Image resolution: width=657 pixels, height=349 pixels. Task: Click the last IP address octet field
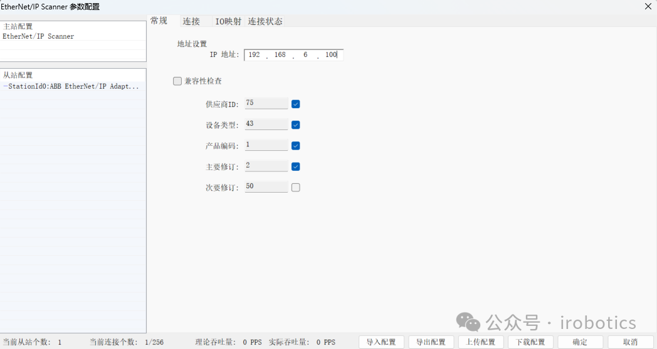330,55
